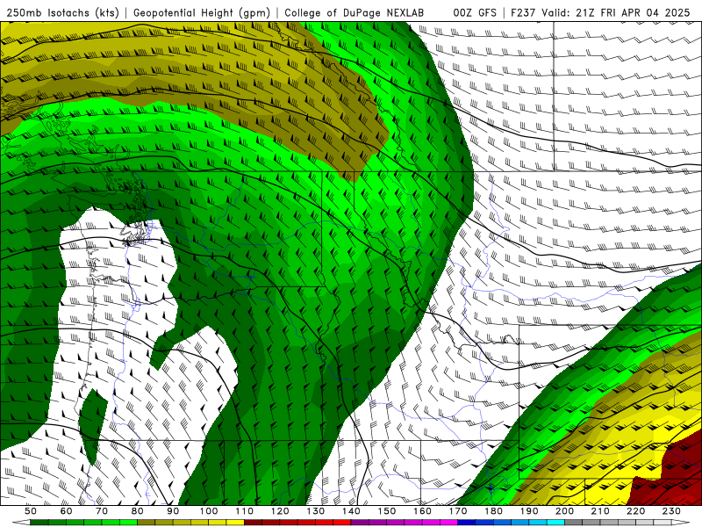Click the 50 label on color scale

31,511
